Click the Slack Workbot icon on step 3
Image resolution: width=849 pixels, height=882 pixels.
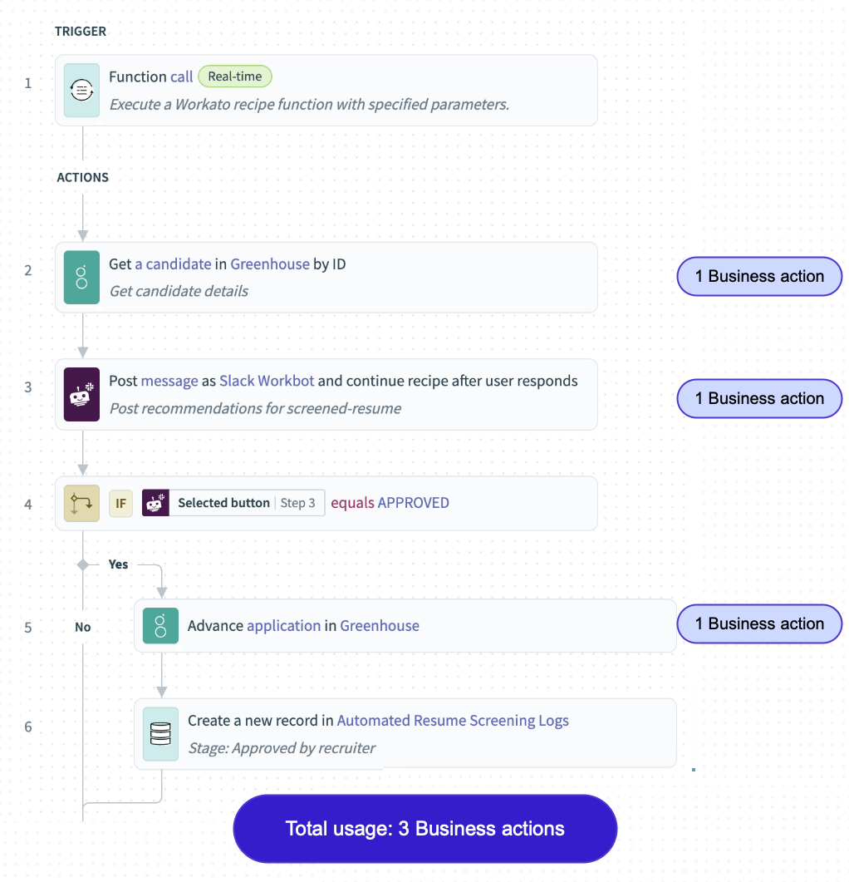pos(81,394)
